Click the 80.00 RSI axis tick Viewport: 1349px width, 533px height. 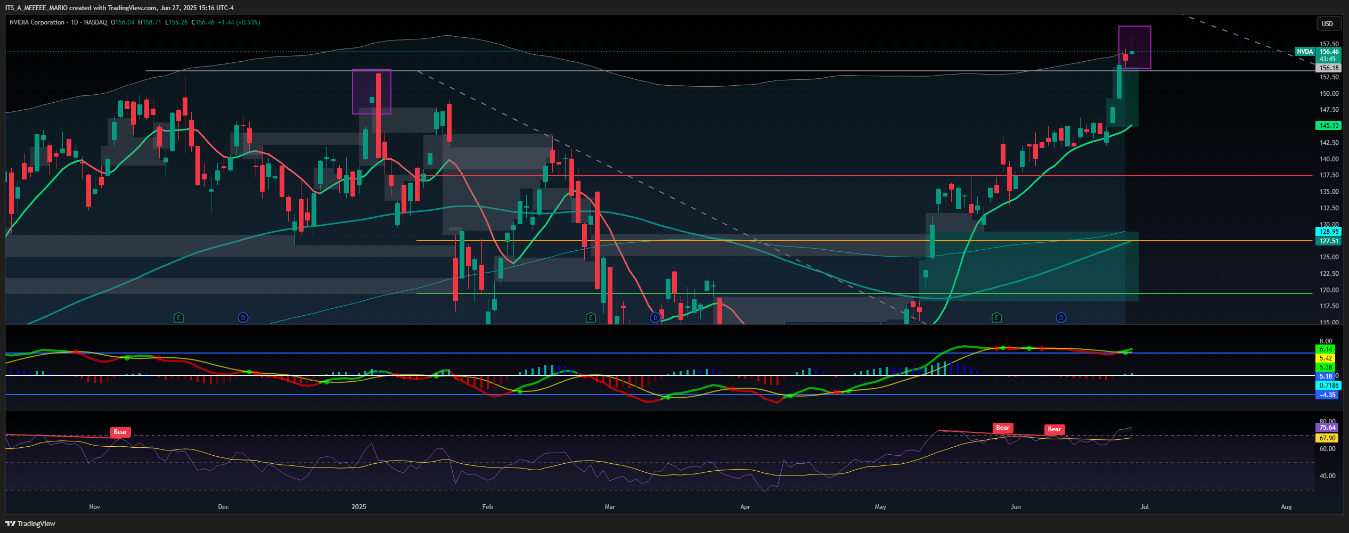click(x=1327, y=421)
